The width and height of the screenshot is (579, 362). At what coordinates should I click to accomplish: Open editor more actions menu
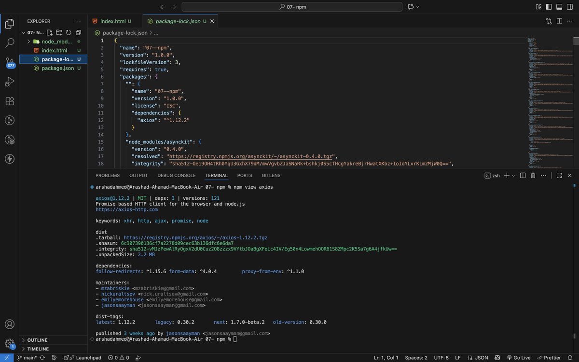tap(570, 21)
